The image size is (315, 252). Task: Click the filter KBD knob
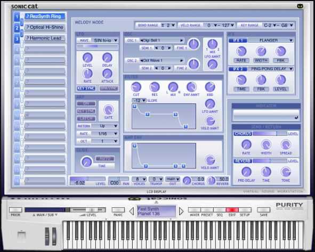click(210, 87)
